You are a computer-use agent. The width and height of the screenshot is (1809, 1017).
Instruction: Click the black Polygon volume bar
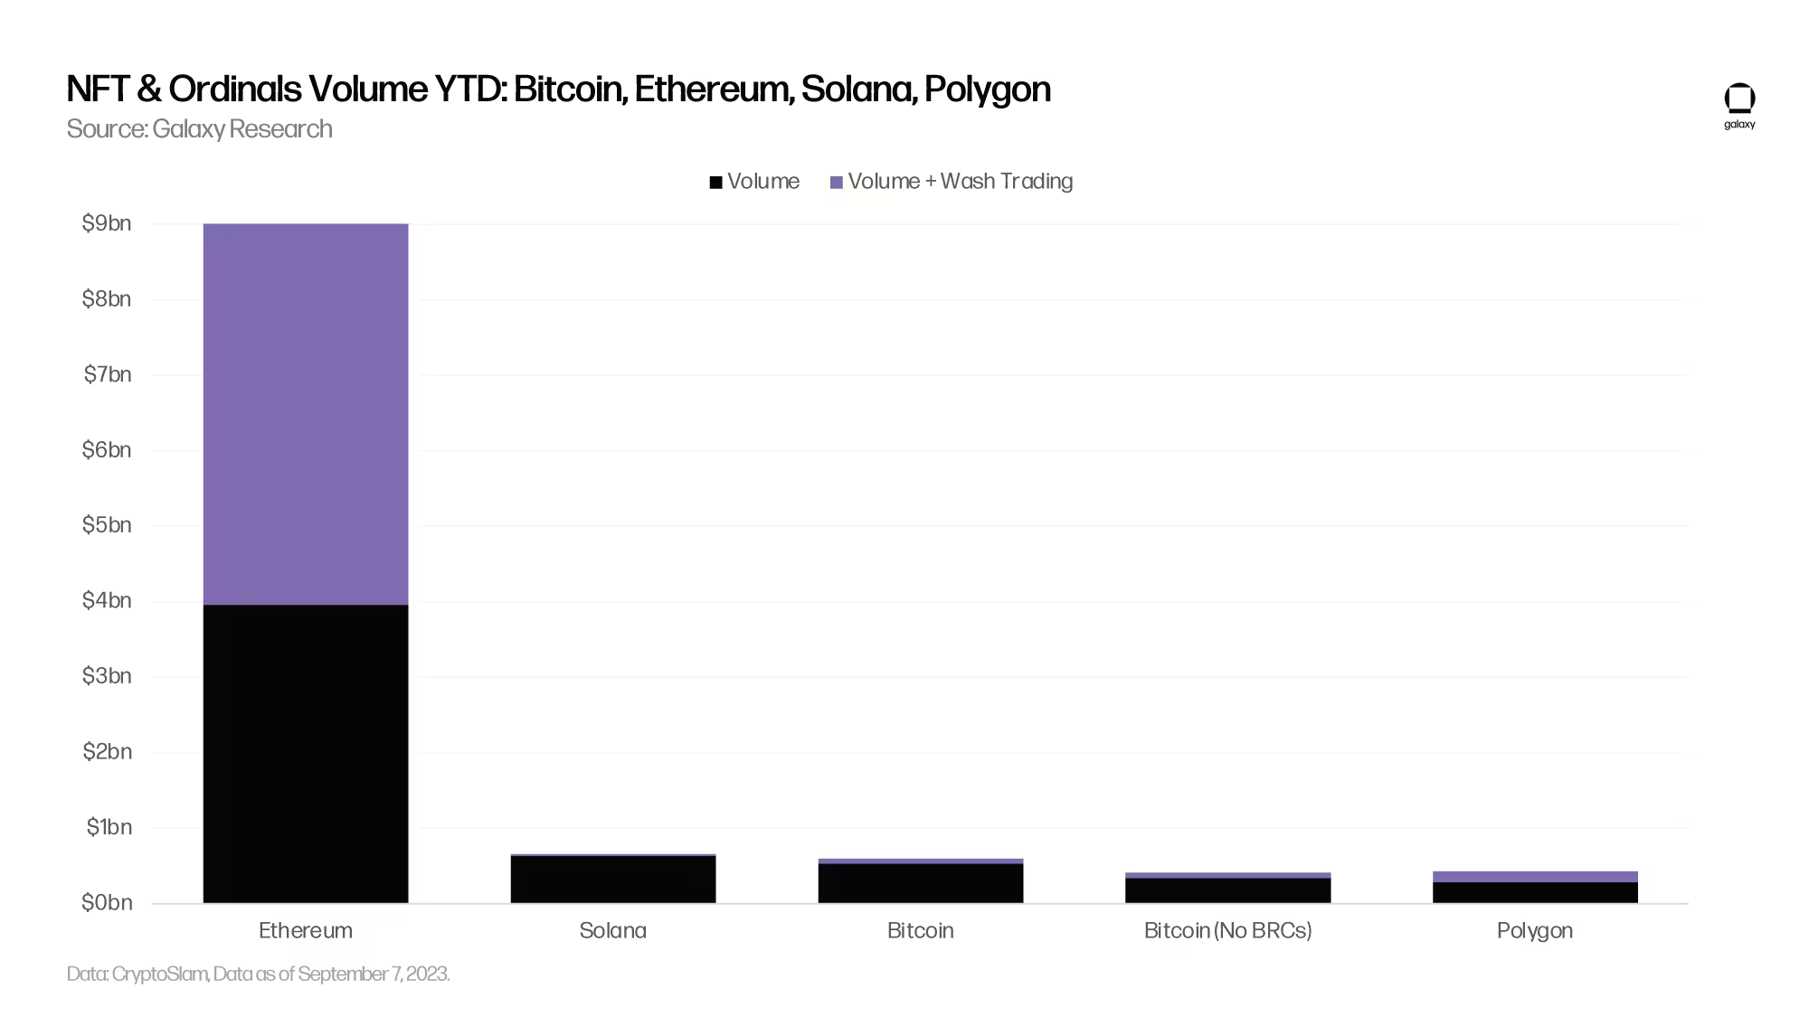(x=1535, y=892)
